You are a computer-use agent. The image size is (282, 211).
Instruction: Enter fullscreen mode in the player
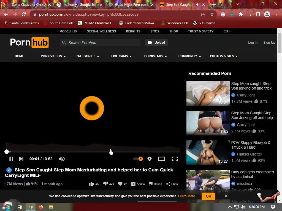175,159
